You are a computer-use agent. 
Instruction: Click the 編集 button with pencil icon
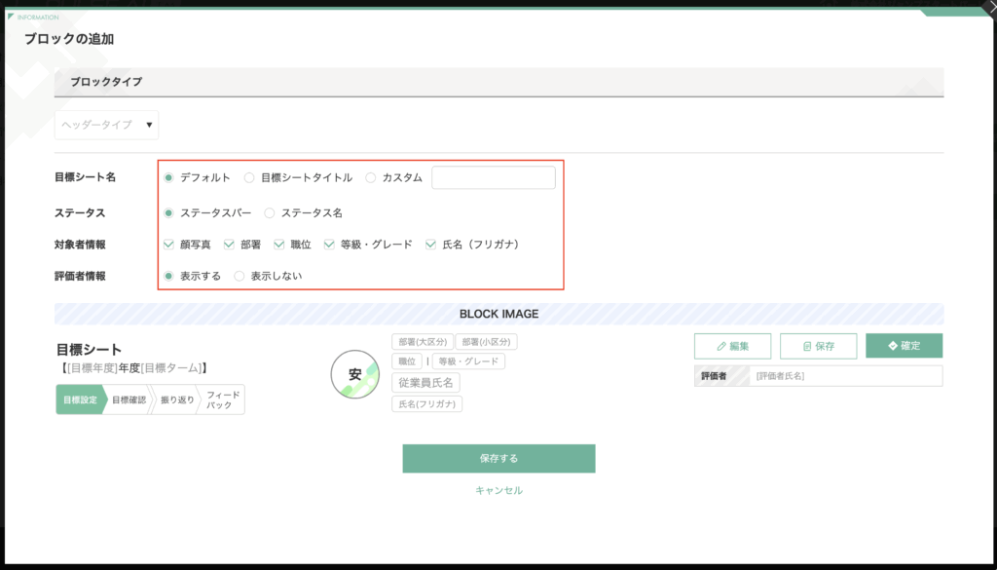732,346
